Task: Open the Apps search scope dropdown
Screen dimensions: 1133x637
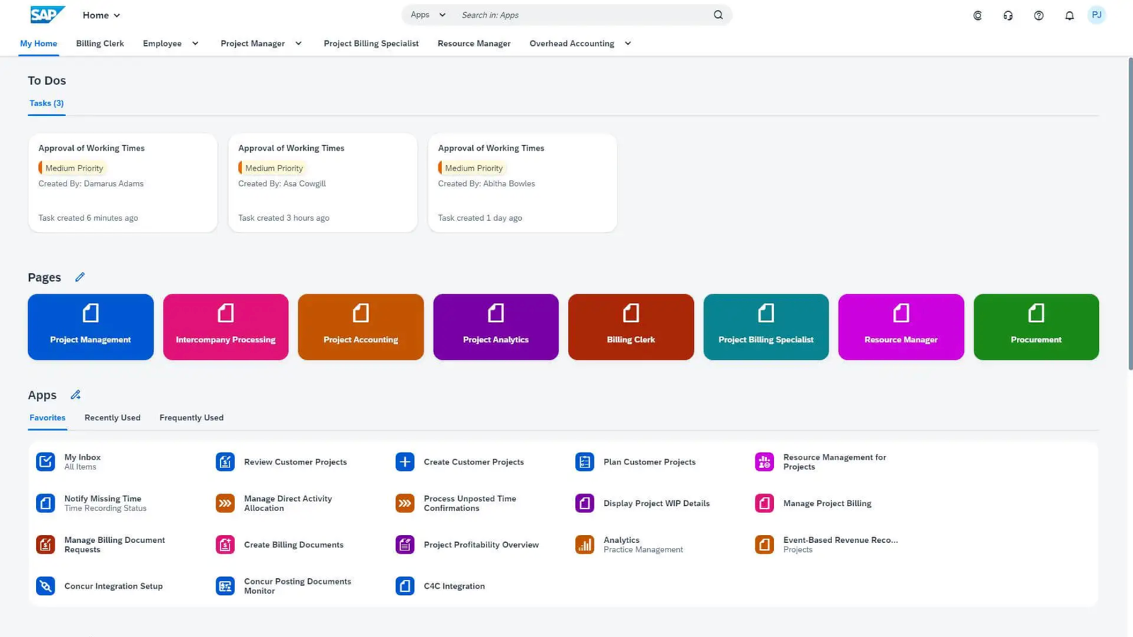Action: coord(428,15)
